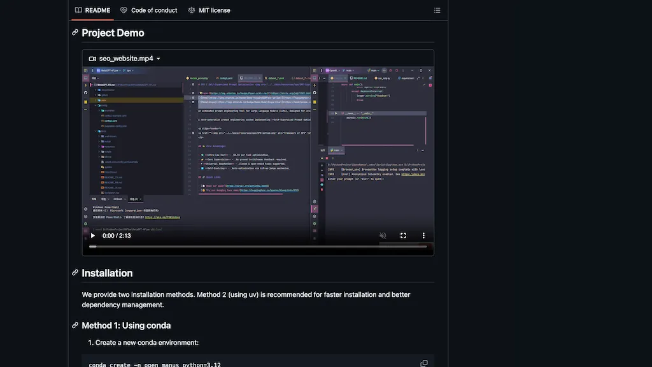Click the seo_website.mp4 file name label
Viewport: 652px width, 367px height.
(x=126, y=59)
